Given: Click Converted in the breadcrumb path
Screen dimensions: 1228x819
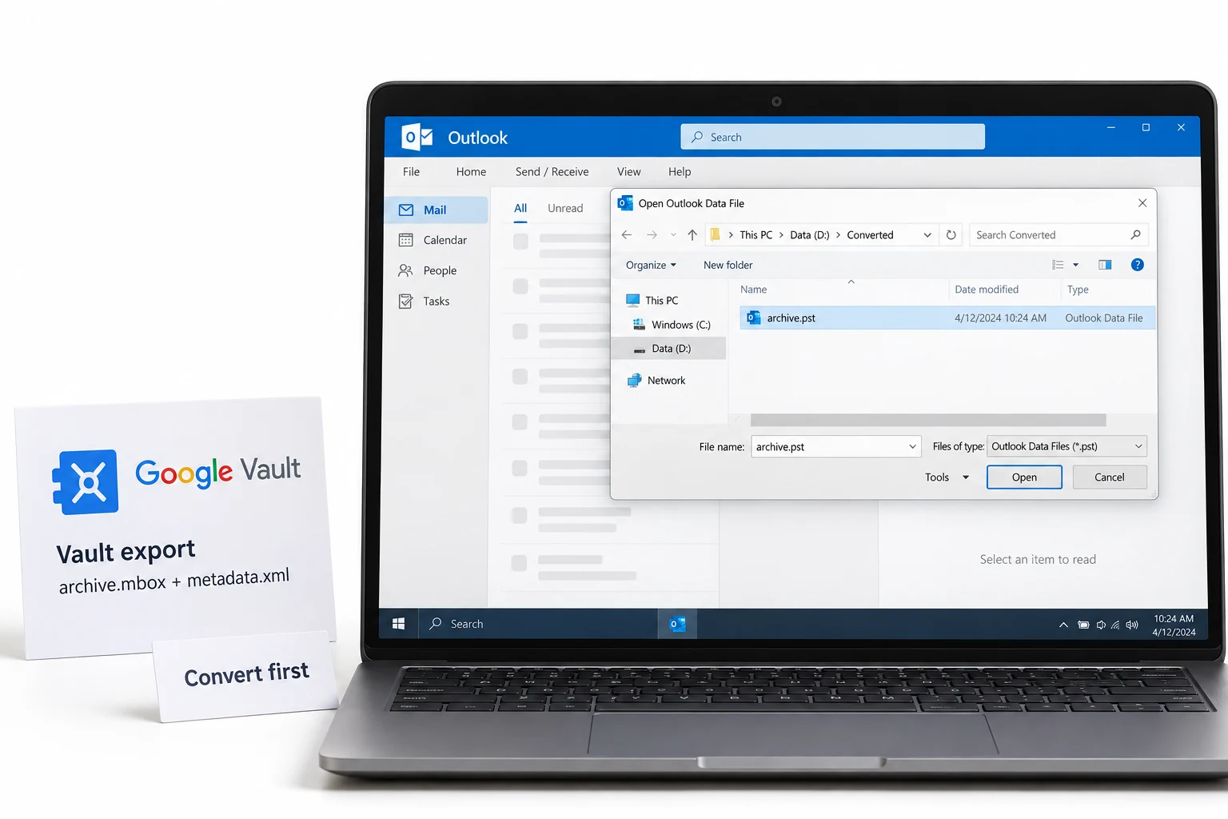Looking at the screenshot, I should (x=870, y=235).
